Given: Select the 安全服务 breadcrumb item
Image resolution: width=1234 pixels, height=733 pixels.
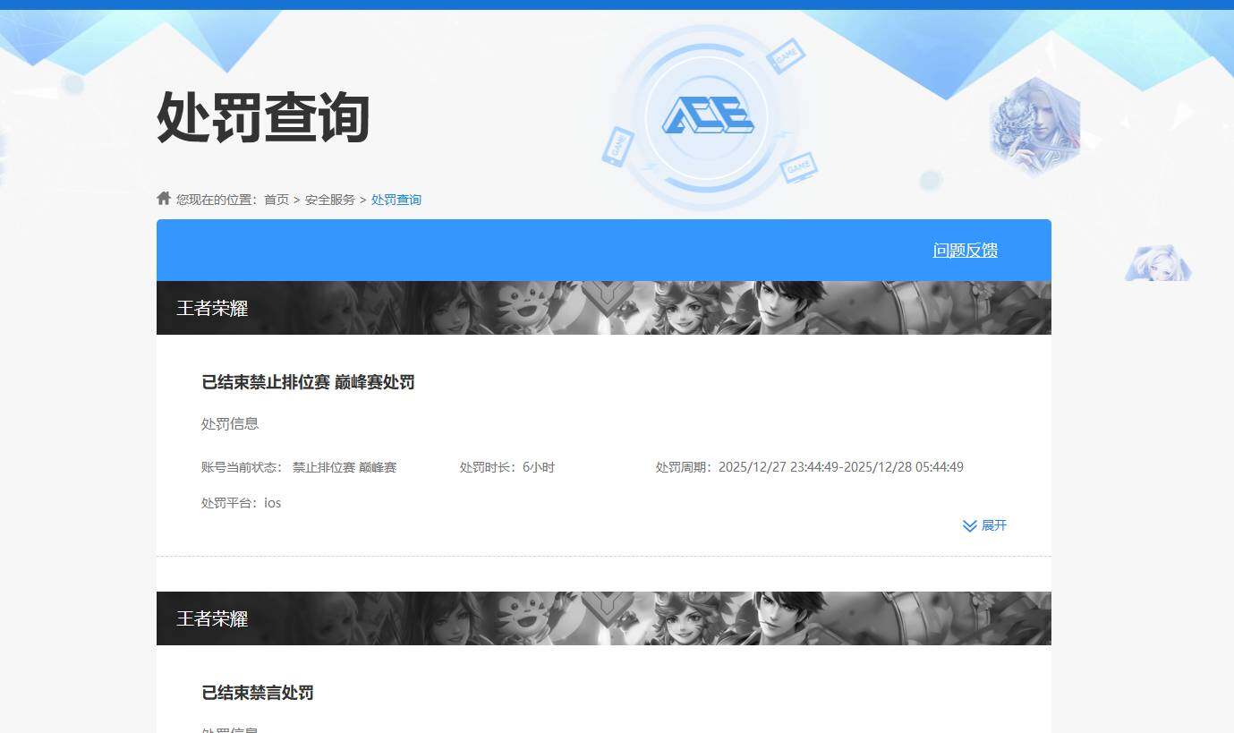Looking at the screenshot, I should (330, 200).
